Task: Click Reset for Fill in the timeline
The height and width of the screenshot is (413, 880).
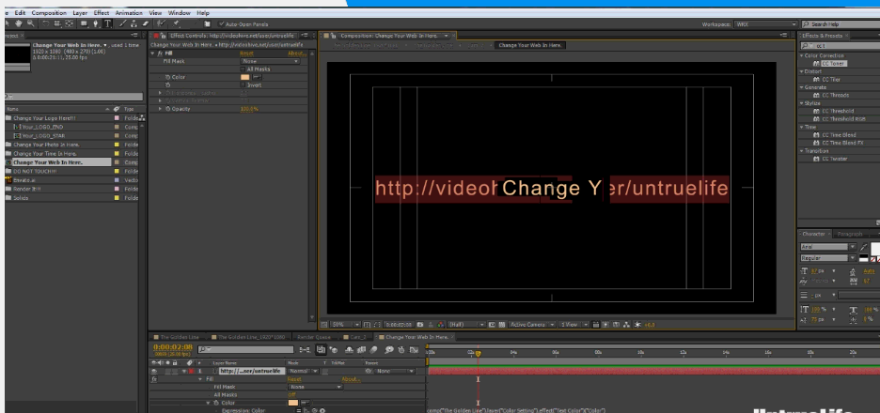Action: tap(294, 379)
